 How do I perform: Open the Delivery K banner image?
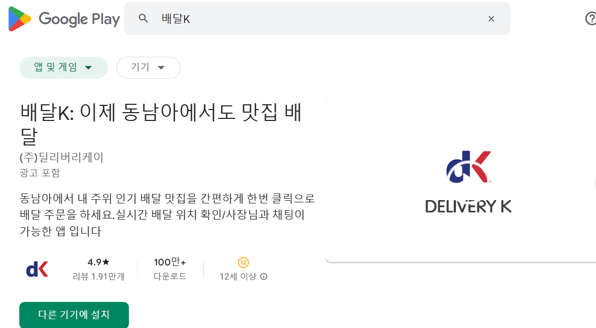coord(461,182)
